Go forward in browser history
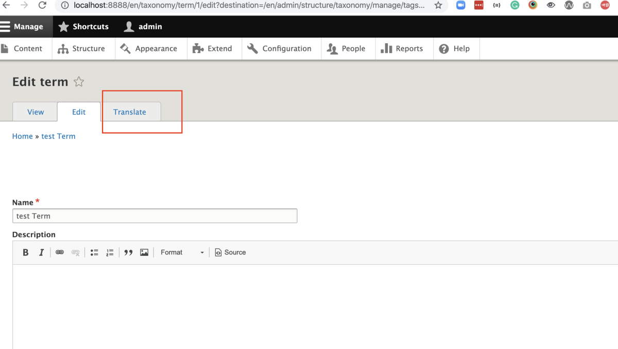Screen dimensions: 618x349 click(x=24, y=6)
